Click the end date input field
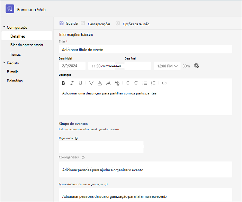 coord(138,66)
